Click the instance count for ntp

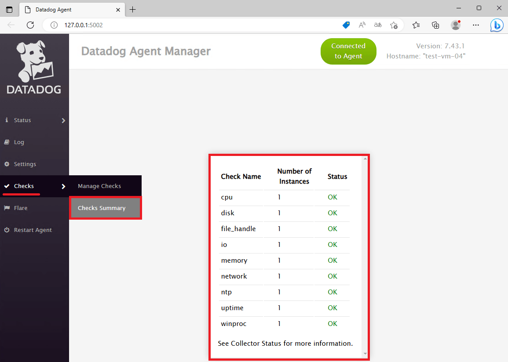[279, 292]
